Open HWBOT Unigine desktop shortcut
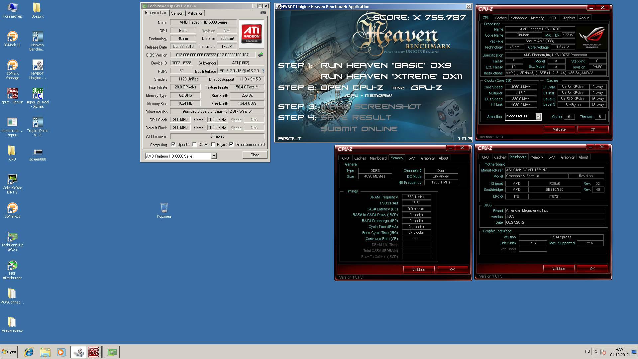 click(x=38, y=69)
